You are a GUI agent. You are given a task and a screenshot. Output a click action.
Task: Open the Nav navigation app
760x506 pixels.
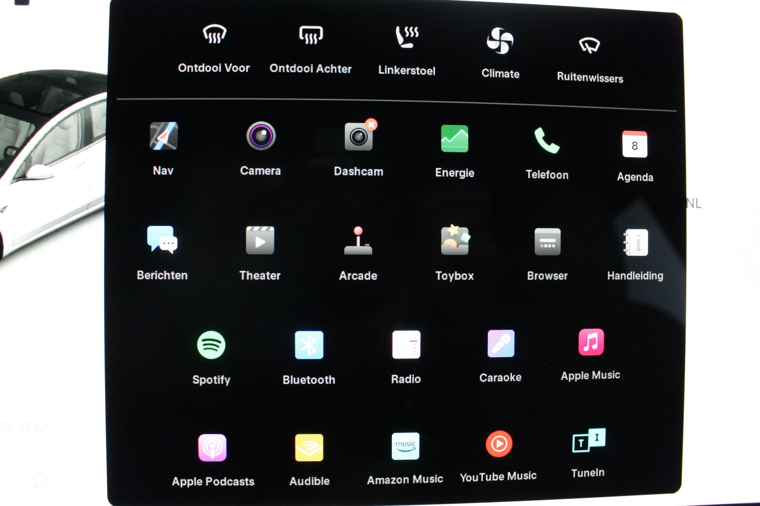click(x=163, y=136)
